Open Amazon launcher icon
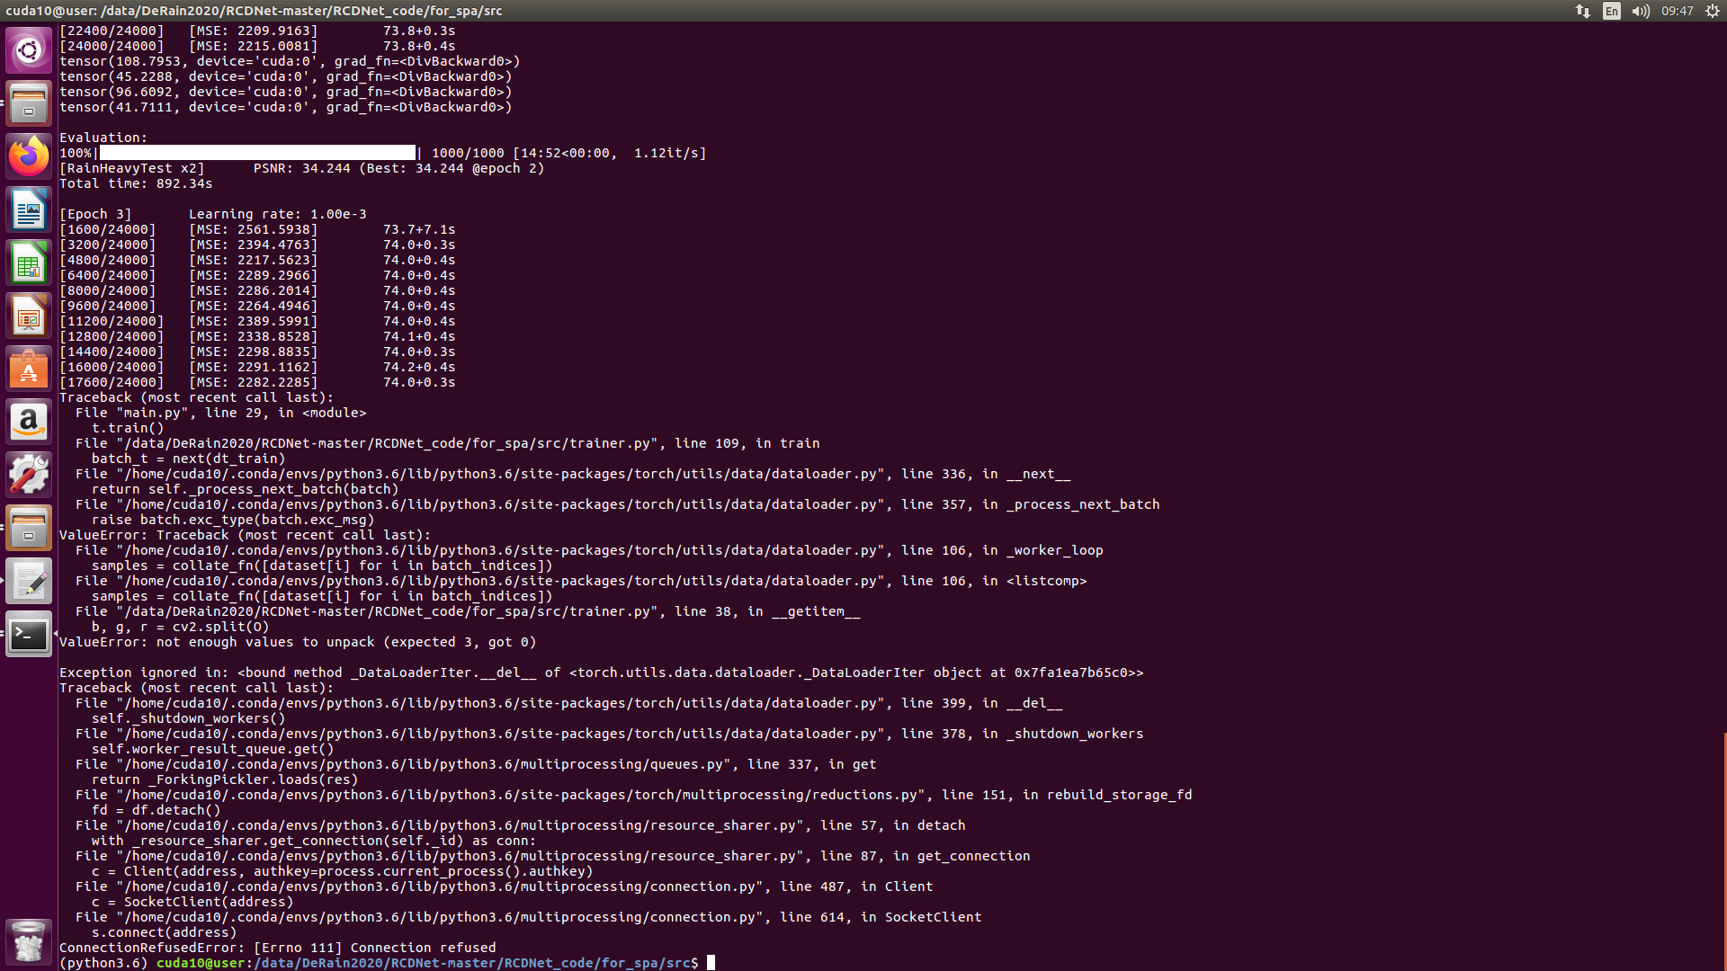This screenshot has height=971, width=1727. (x=29, y=422)
